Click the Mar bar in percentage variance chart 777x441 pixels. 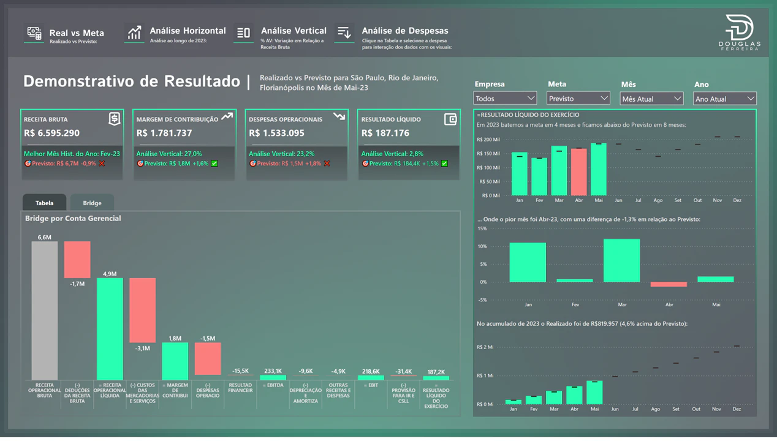click(x=621, y=260)
